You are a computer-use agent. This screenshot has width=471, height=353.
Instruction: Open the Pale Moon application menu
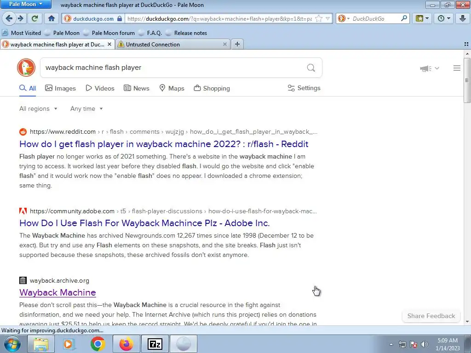[x=26, y=4]
